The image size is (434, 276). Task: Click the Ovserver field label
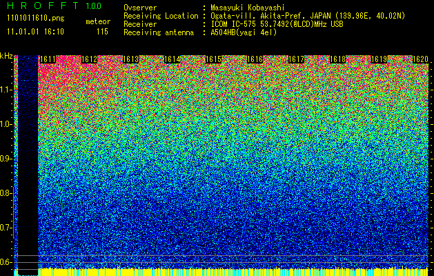pos(140,8)
